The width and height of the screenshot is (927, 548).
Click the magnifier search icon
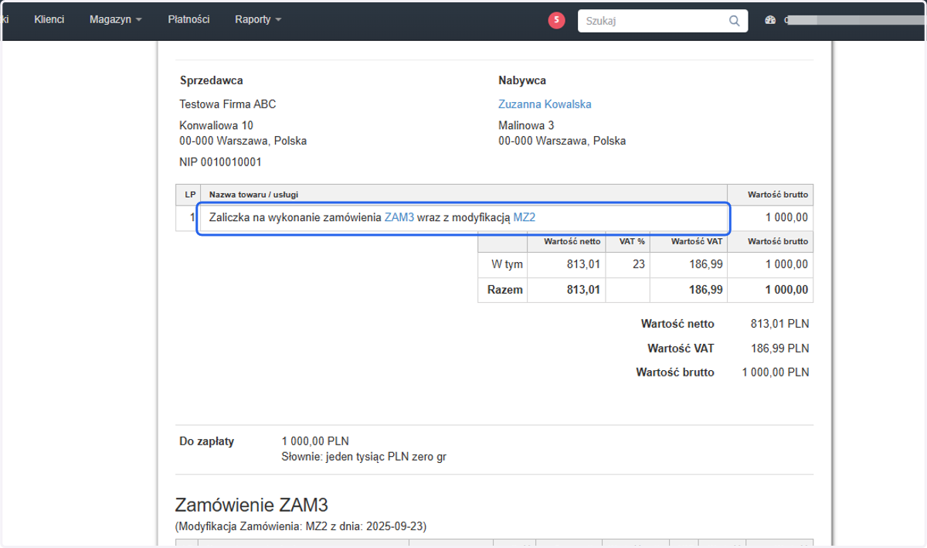[x=735, y=21]
